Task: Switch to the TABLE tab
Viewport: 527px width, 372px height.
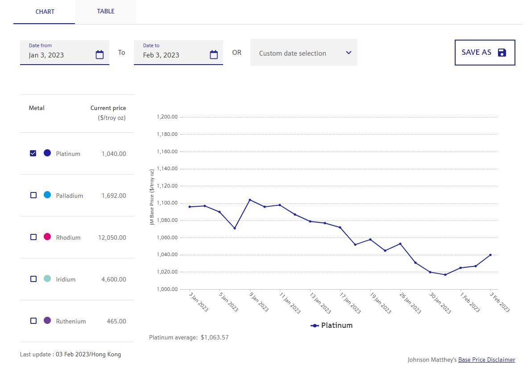Action: tap(106, 11)
